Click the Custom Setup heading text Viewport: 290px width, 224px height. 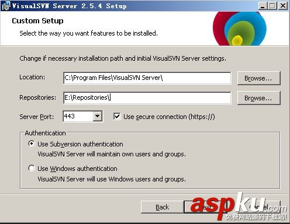(37, 20)
